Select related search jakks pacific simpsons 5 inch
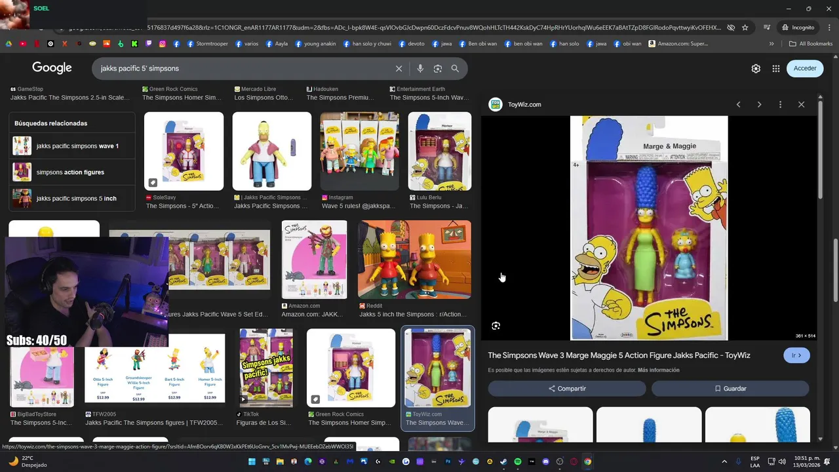This screenshot has height=472, width=839. click(73, 199)
